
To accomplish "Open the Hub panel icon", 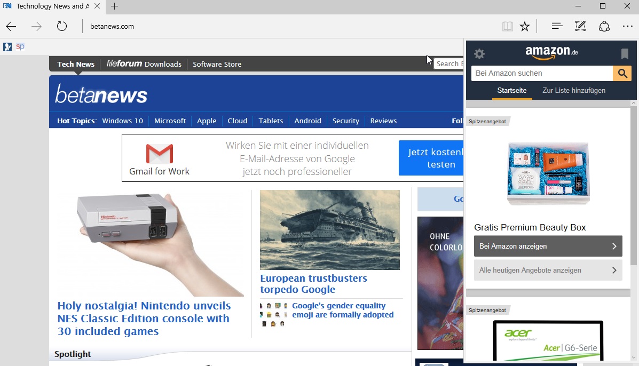I will [556, 26].
